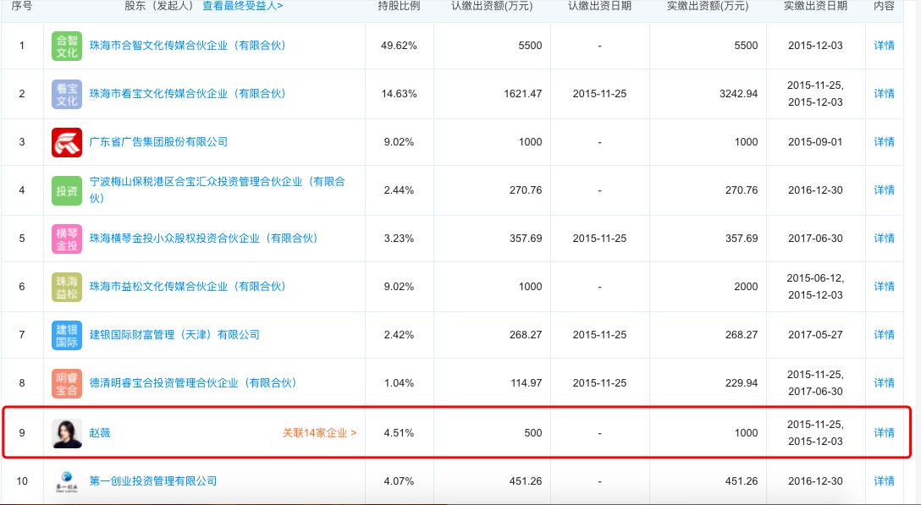The image size is (921, 505).
Task: Select the 14.63% shareholding cell
Action: point(399,94)
